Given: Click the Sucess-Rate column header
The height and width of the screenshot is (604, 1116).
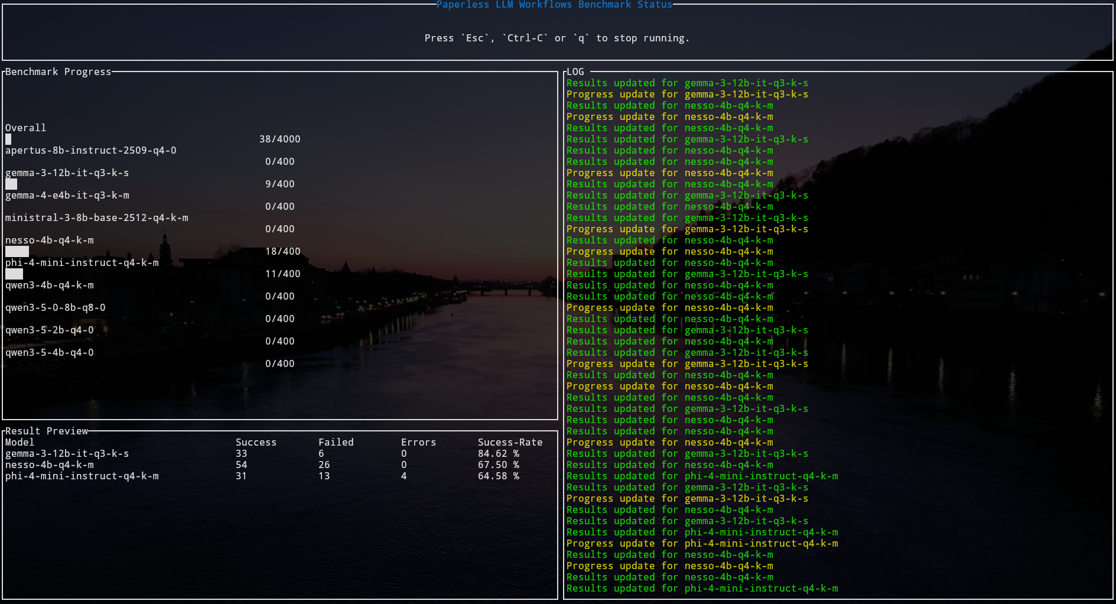Looking at the screenshot, I should (x=510, y=443).
